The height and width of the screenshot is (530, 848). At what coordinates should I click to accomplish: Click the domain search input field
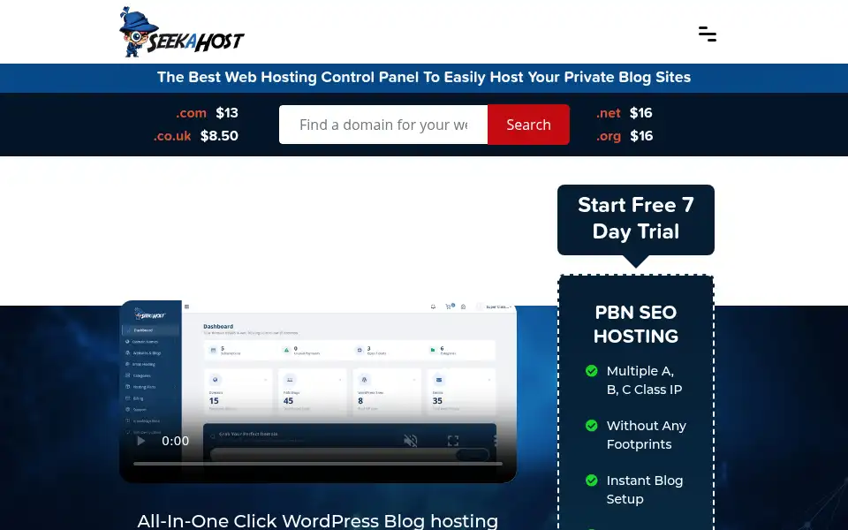tap(383, 125)
